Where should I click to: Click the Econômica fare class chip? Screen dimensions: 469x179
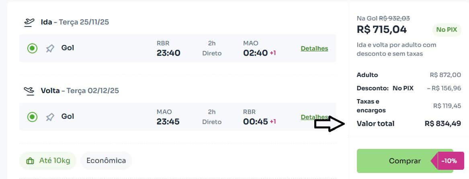[106, 161]
